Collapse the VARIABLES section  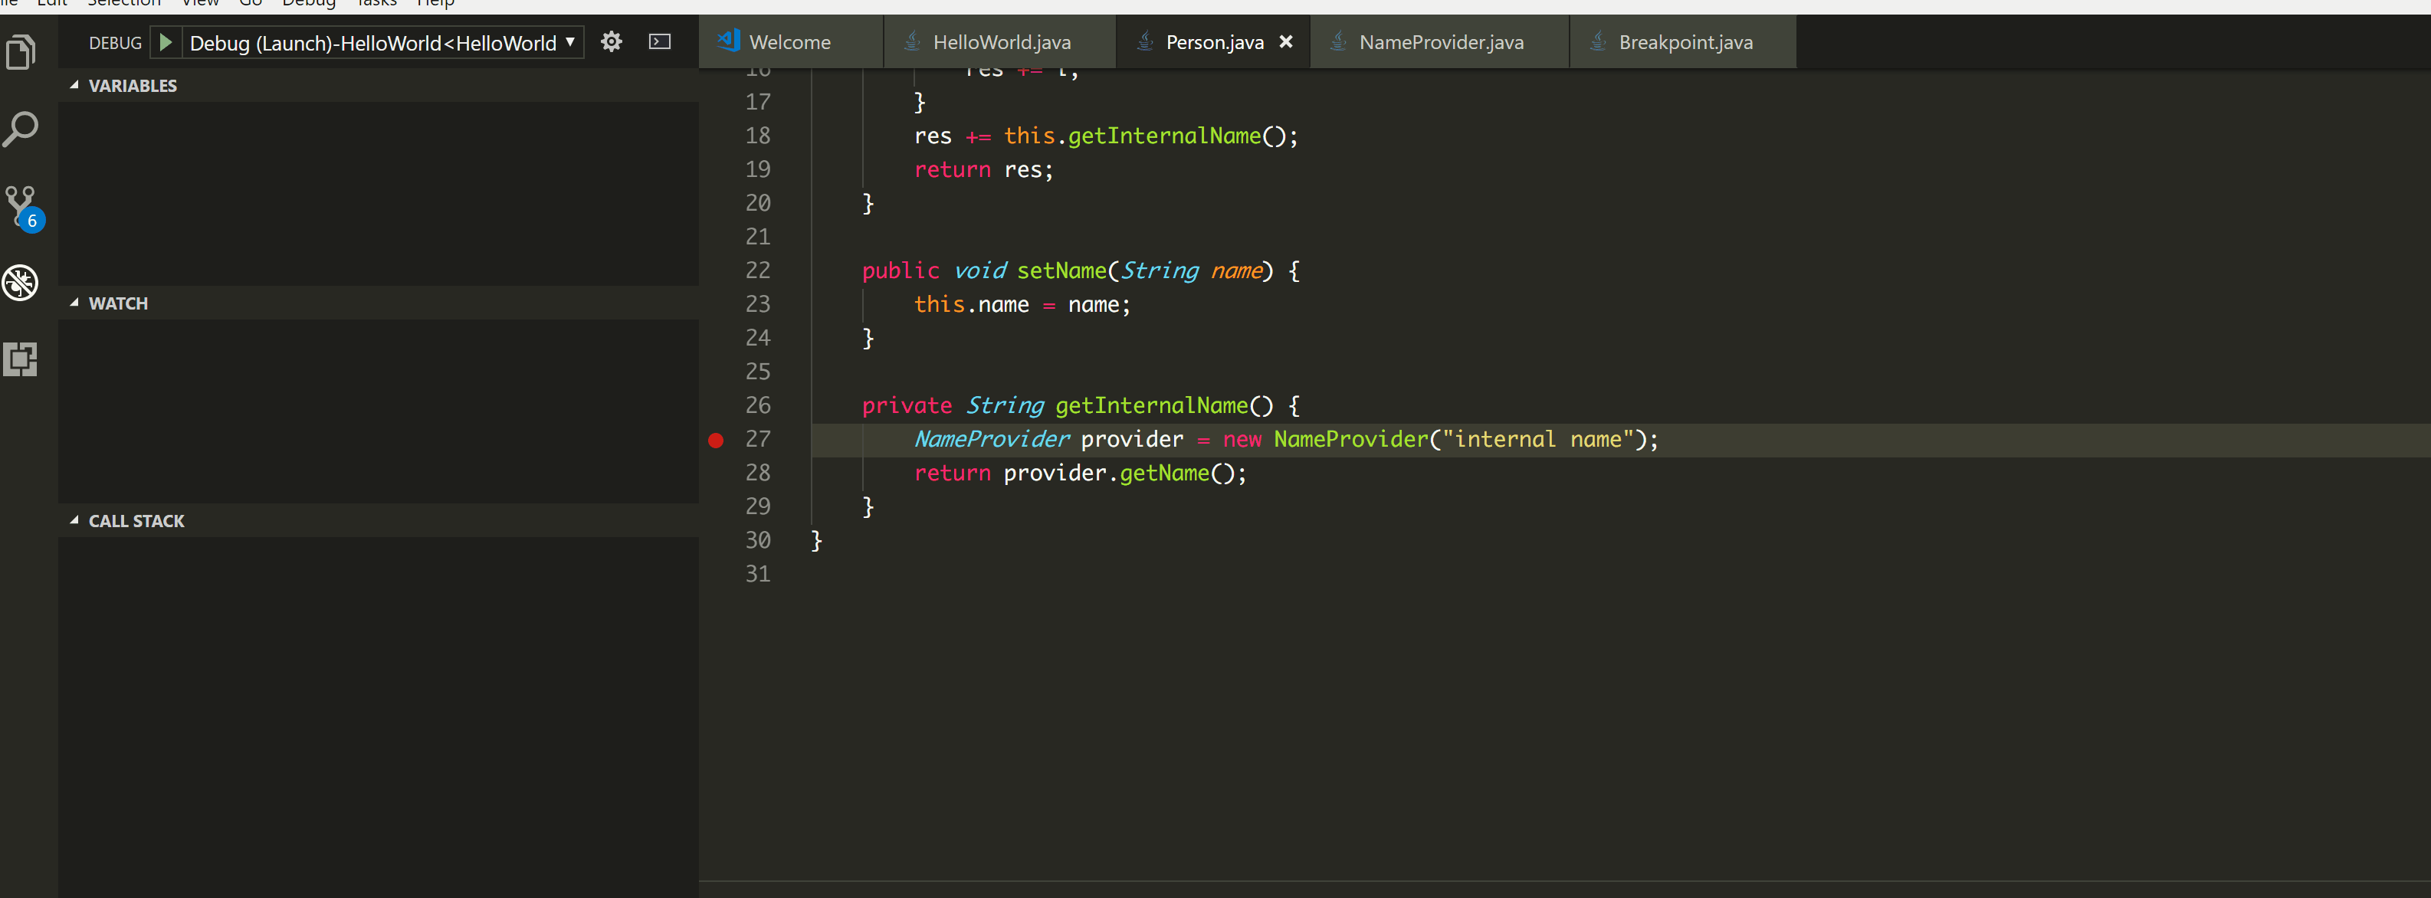[x=76, y=85]
